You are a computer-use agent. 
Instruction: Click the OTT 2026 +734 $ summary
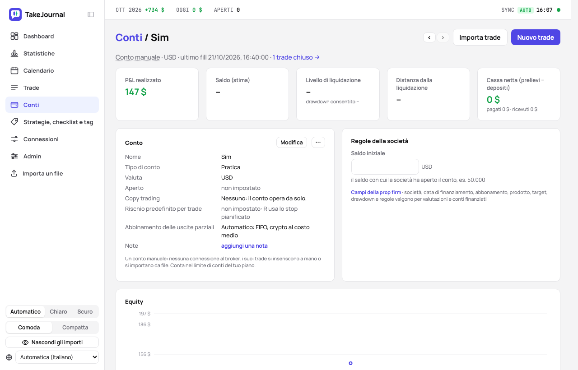(140, 10)
